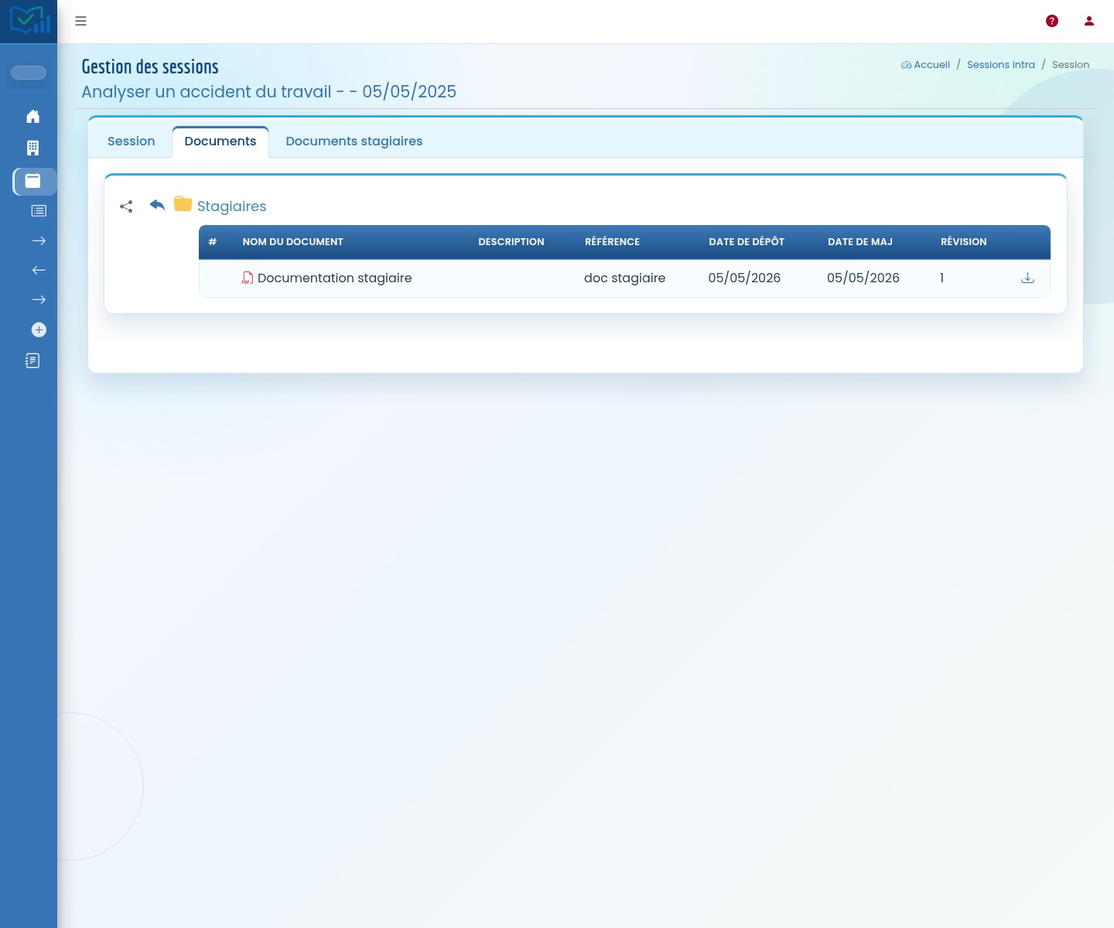Click the left-arrow icon in the sidebar
Viewport: 1114px width, 928px height.
pyautogui.click(x=39, y=270)
